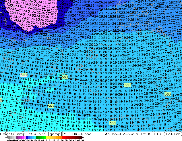
Task: Click the '(12+168)' forecast hour text
Action: pos(173,134)
